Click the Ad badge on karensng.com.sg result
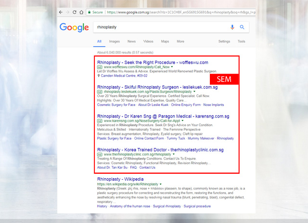 100,121
